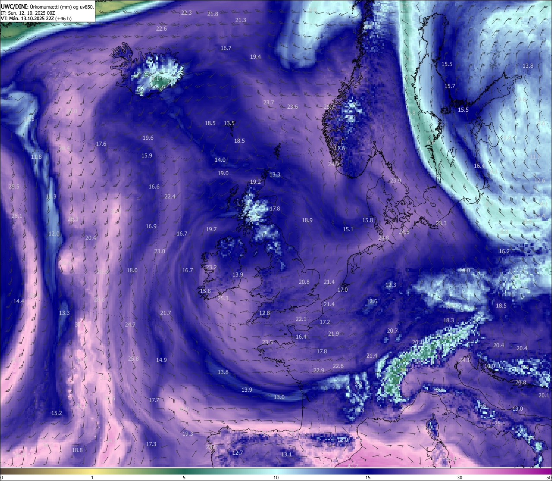Click the '1' label on the color scale

pos(92,478)
